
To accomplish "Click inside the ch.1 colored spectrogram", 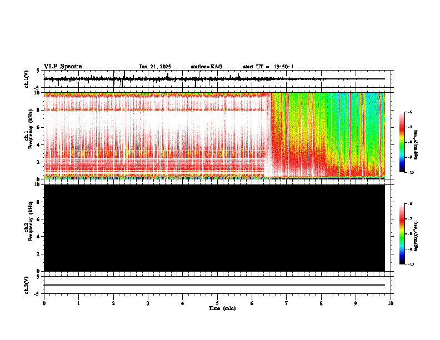I will tap(214, 136).
